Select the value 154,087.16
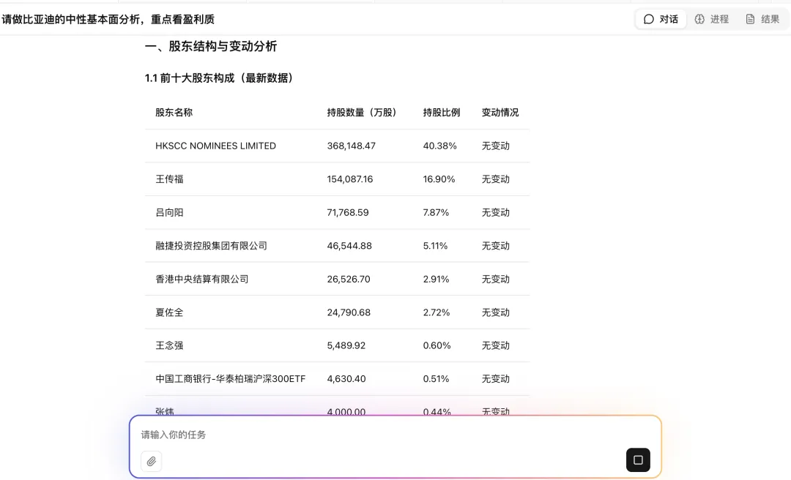This screenshot has width=791, height=480. [x=349, y=179]
